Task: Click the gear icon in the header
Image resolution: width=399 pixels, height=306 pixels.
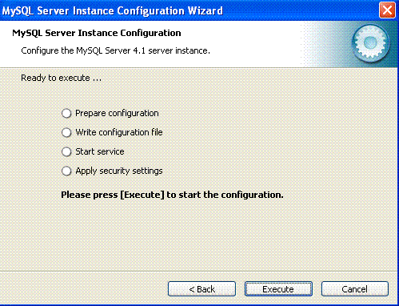Action: (x=370, y=43)
